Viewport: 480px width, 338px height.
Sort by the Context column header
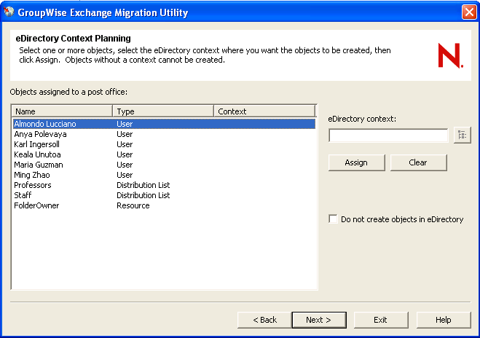264,111
